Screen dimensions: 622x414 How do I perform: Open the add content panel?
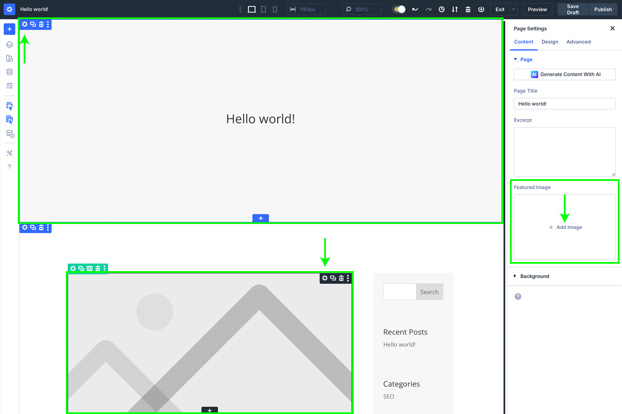[x=9, y=29]
